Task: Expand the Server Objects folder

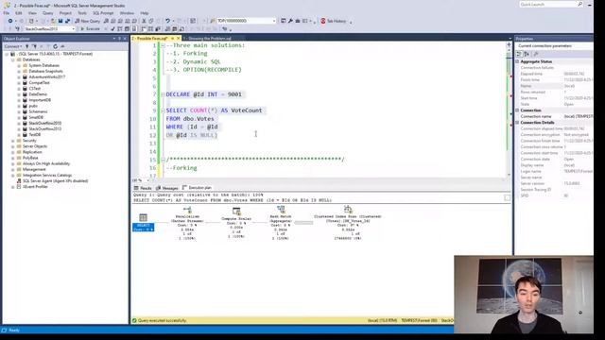Action: 12,146
